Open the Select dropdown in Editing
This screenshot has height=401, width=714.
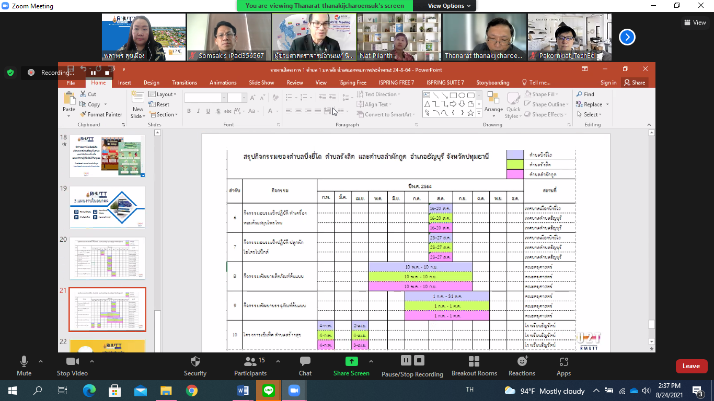coord(589,114)
